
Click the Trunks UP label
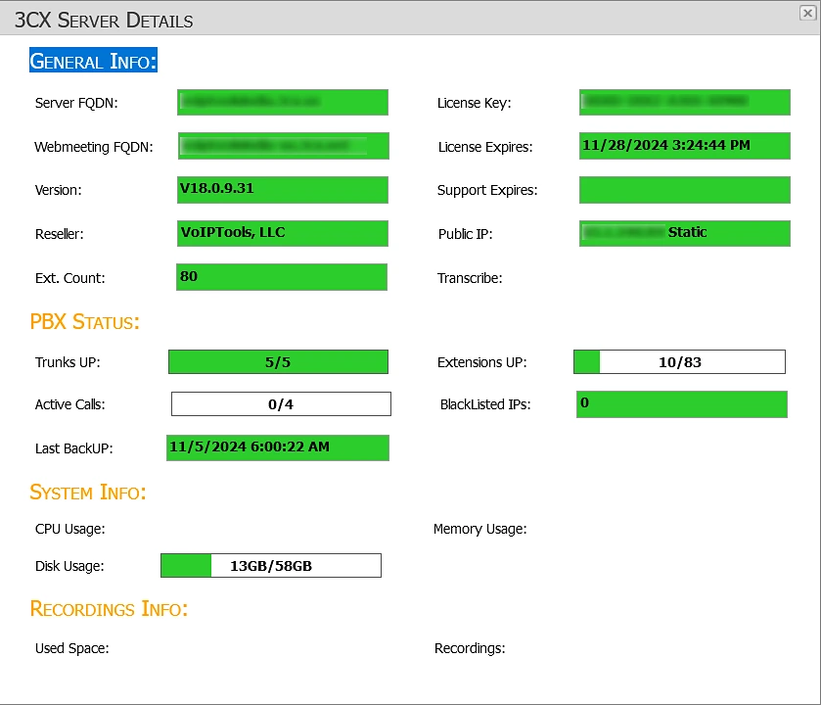point(68,362)
